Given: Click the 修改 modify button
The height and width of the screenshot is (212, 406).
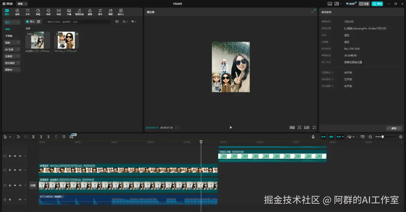Looking at the screenshot, I should pyautogui.click(x=394, y=128).
